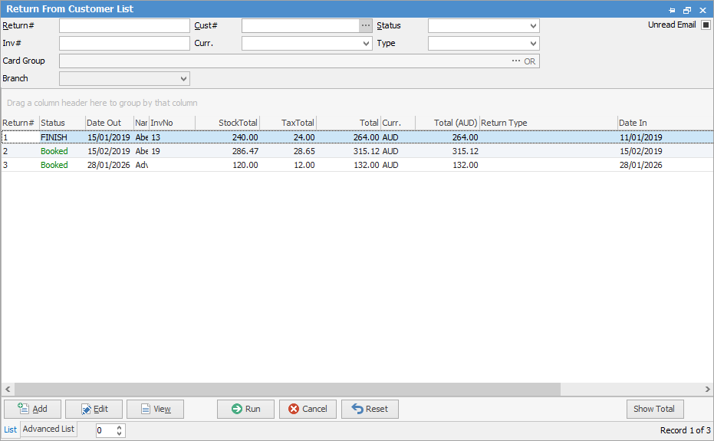714x441 pixels.
Task: Sort by the Status column header
Action: click(x=62, y=123)
